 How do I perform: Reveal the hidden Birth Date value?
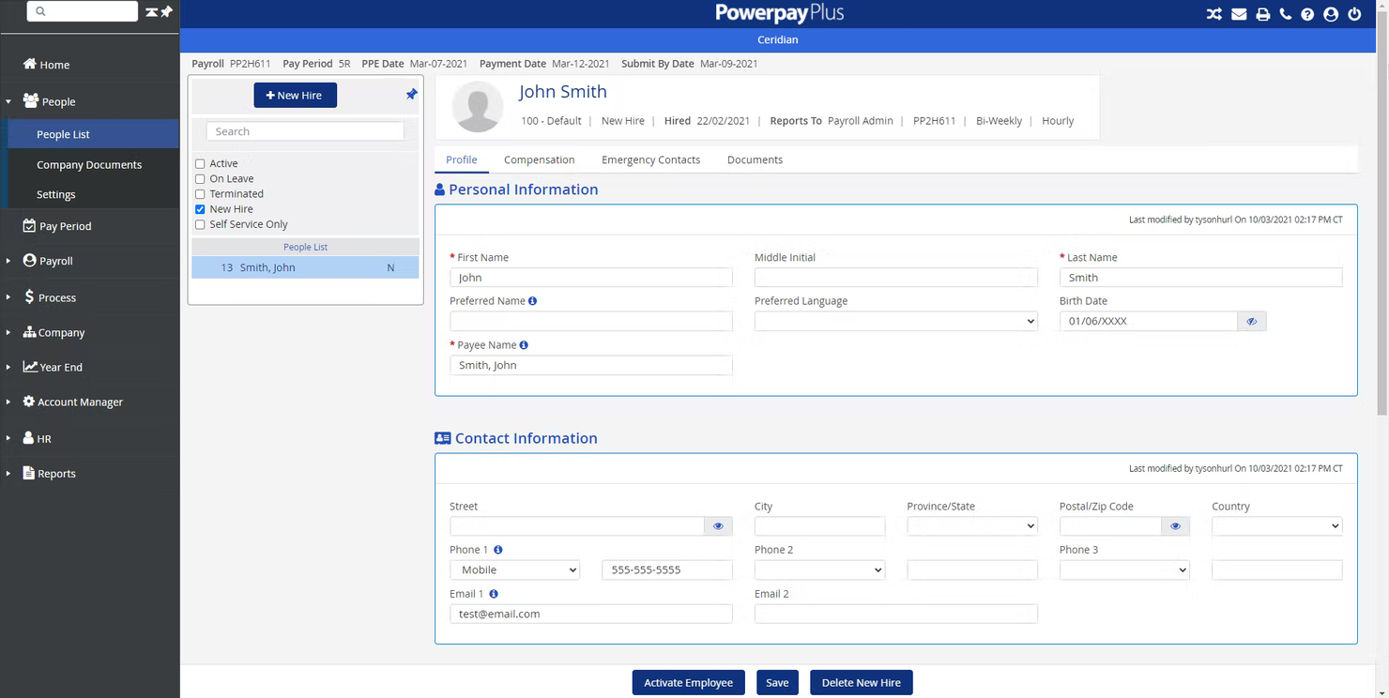[x=1251, y=322]
